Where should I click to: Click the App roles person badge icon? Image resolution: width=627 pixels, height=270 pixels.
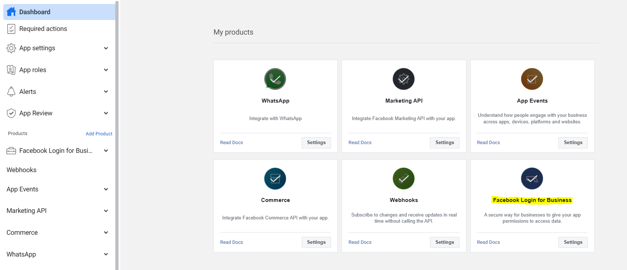[11, 70]
